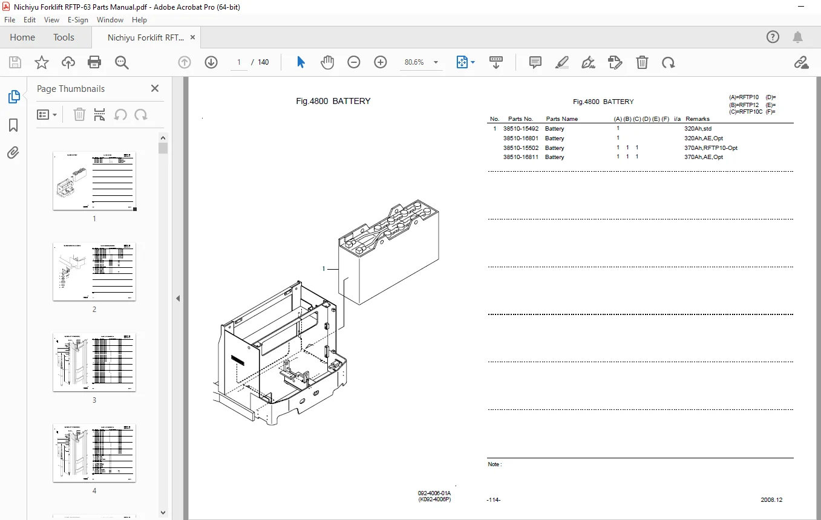This screenshot has height=520, width=821.
Task: Add a sticky note comment
Action: [535, 62]
